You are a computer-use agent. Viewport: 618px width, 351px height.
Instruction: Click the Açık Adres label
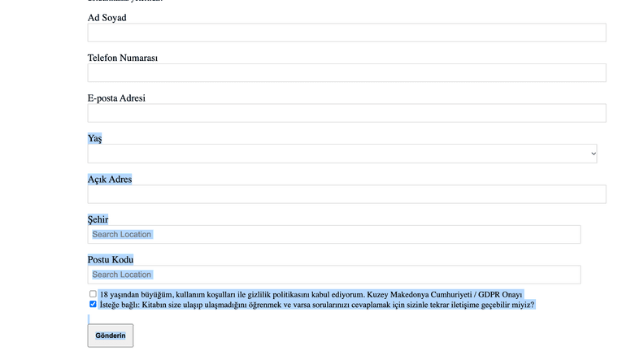click(110, 180)
